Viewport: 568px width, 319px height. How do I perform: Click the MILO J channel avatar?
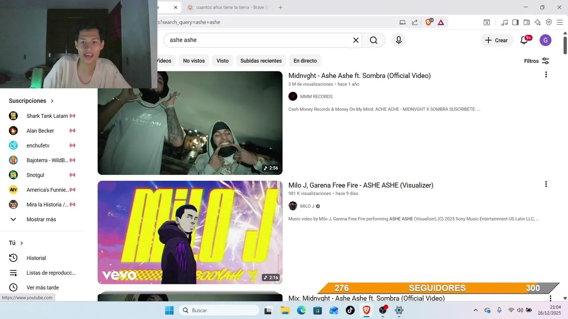click(293, 206)
